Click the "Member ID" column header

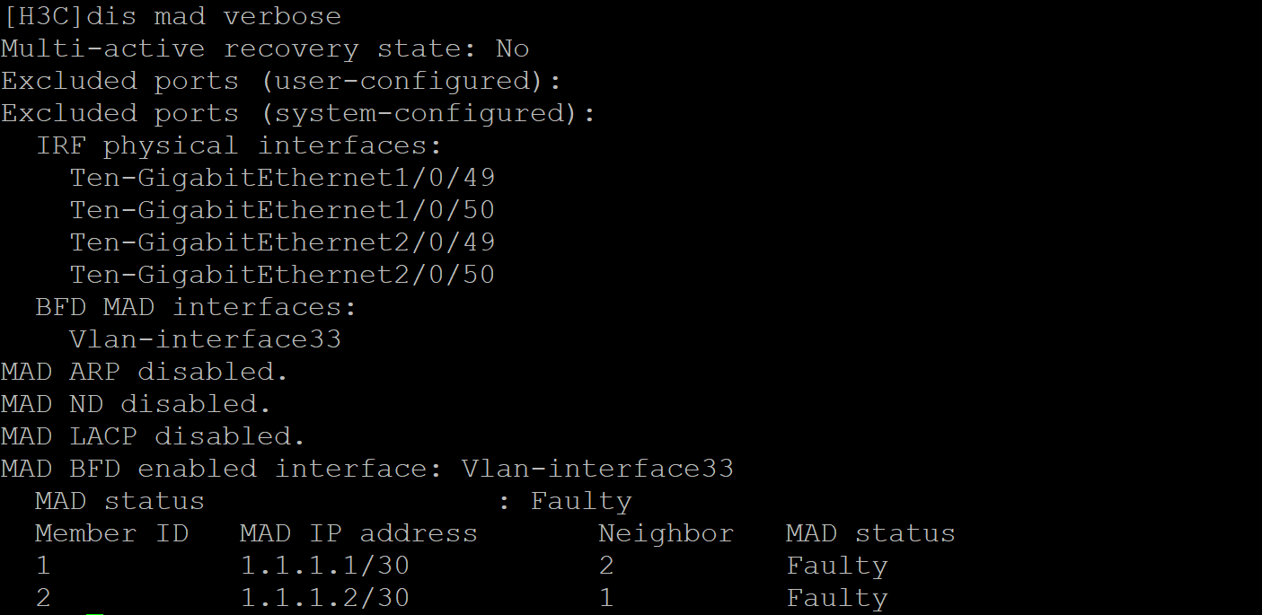pos(111,533)
